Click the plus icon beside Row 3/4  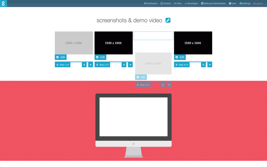pos(169,85)
